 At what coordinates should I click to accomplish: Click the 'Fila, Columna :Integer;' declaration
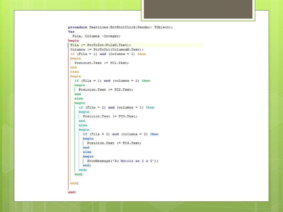pos(96,36)
